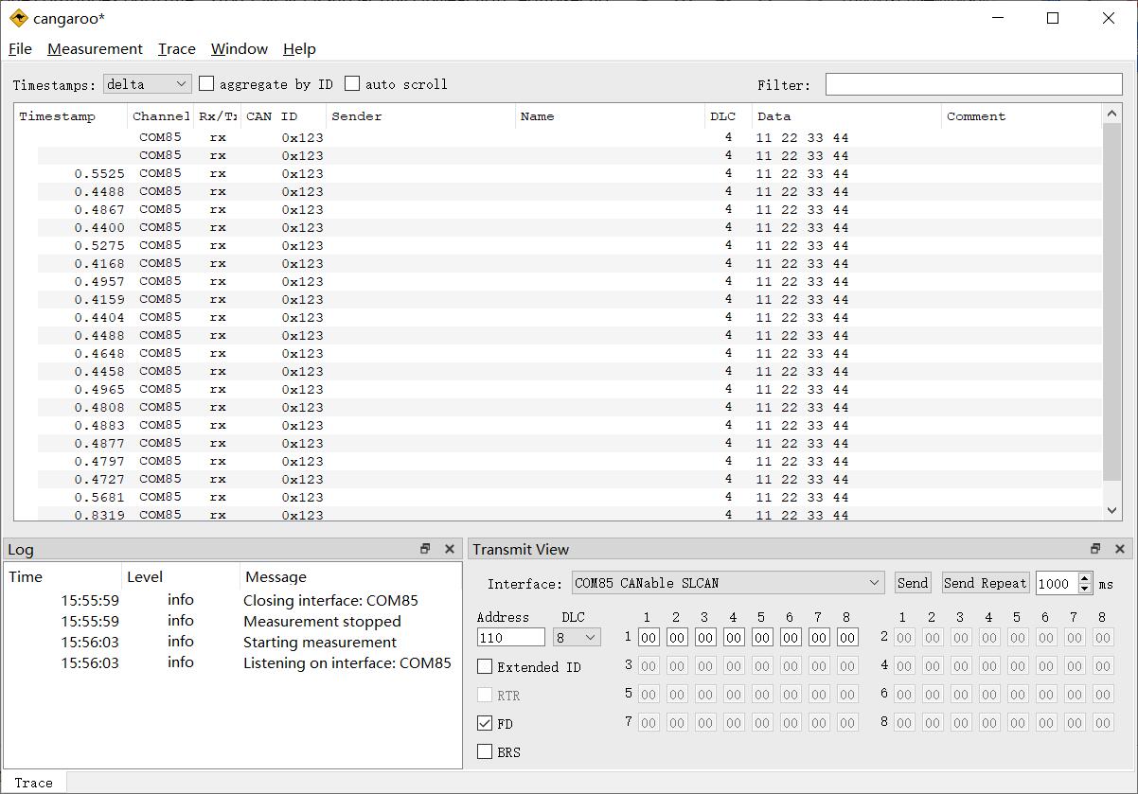The height and width of the screenshot is (794, 1138).
Task: Minimize the cangaroo window
Action: tap(997, 18)
